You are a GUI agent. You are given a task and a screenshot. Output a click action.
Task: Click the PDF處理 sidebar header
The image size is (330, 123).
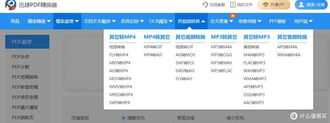28,42
